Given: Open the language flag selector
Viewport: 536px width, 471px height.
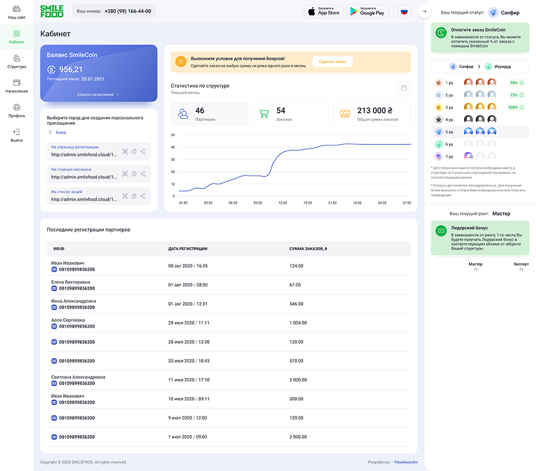Looking at the screenshot, I should coord(404,11).
